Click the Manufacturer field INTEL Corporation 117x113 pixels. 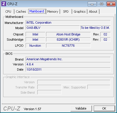[x=68, y=22]
